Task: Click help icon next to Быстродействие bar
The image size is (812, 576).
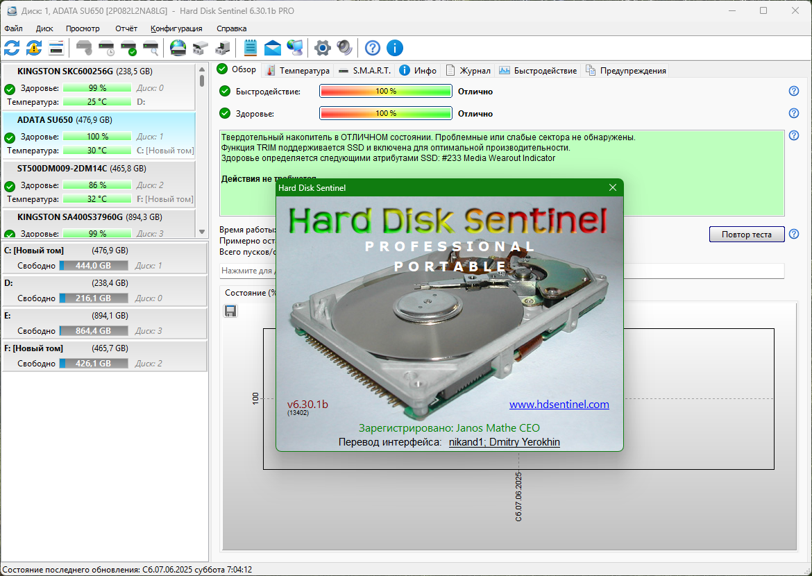Action: 794,91
